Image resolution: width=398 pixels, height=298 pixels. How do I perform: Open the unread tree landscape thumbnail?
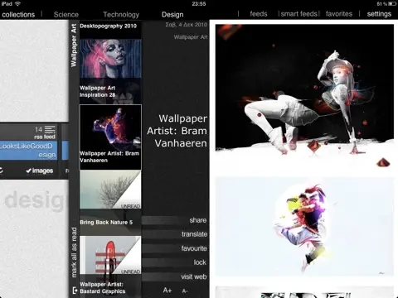pos(110,190)
